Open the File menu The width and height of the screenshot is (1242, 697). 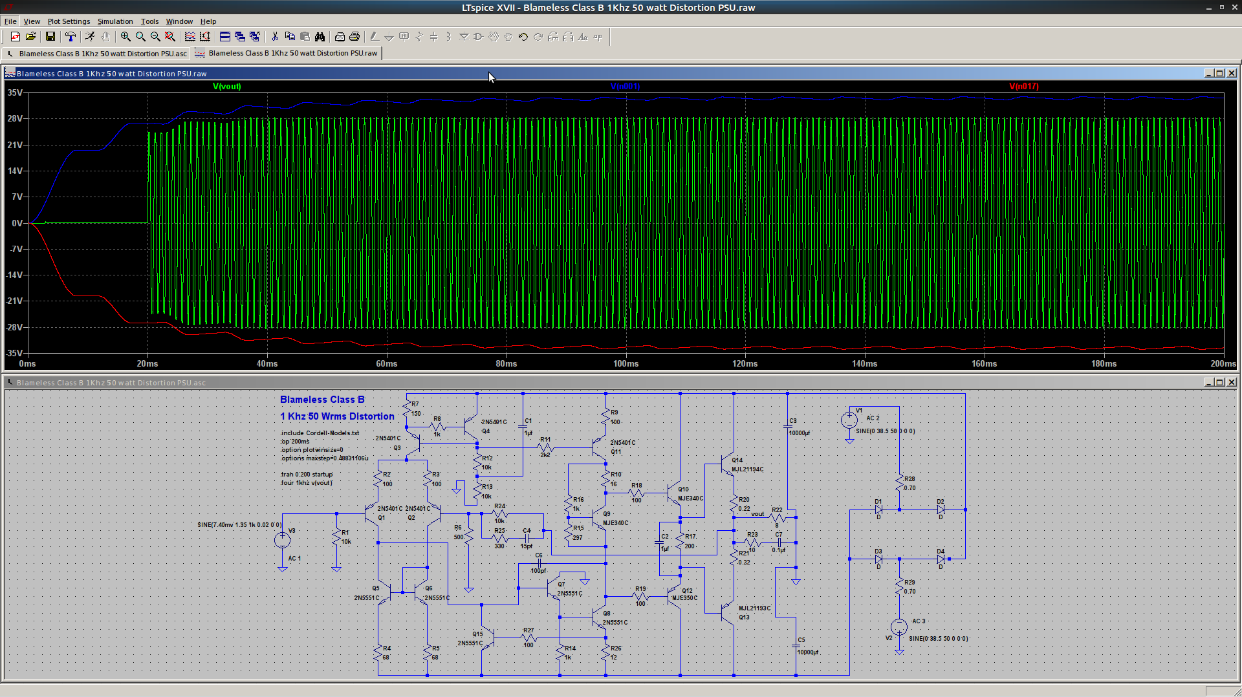click(x=10, y=21)
